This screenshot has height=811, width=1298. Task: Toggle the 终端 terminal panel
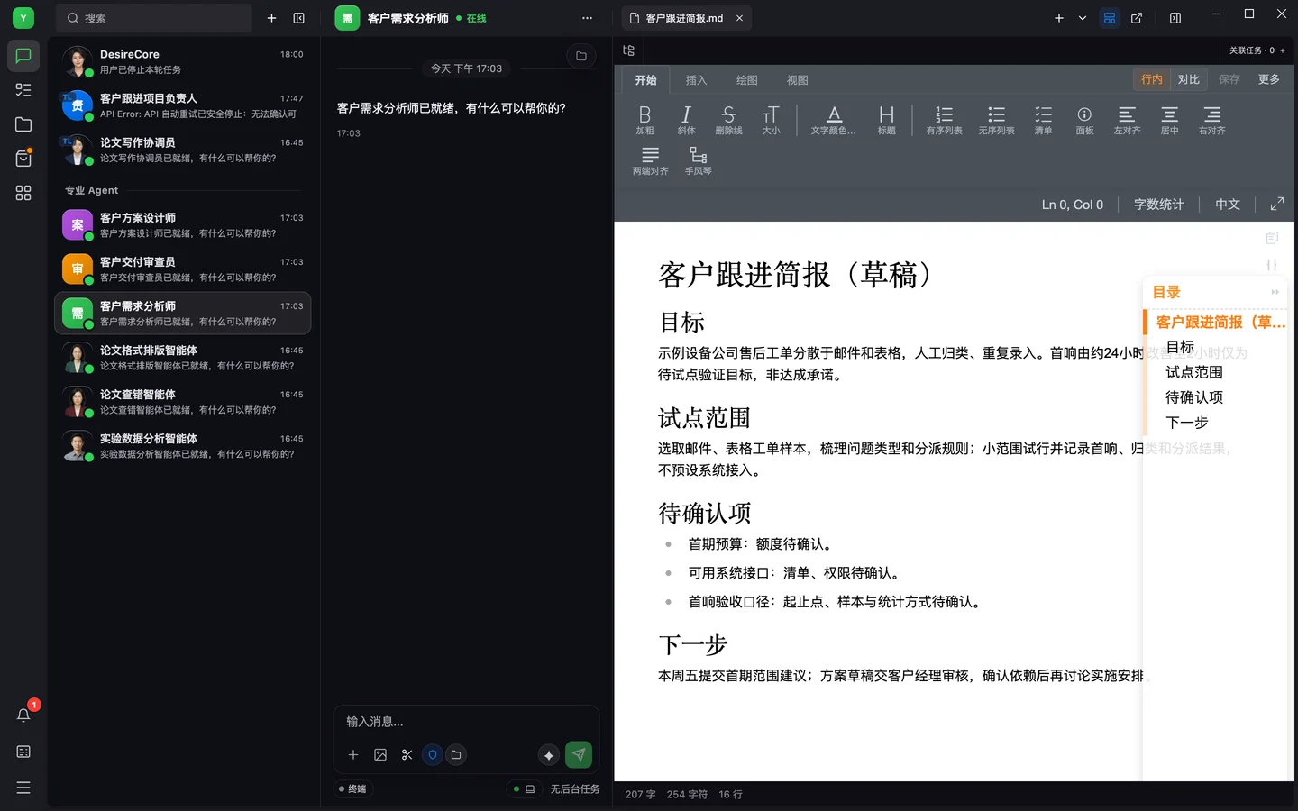coord(352,789)
